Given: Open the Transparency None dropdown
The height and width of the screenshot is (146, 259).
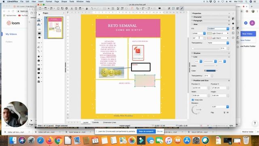Looking at the screenshot, I should pyautogui.click(x=218, y=43).
